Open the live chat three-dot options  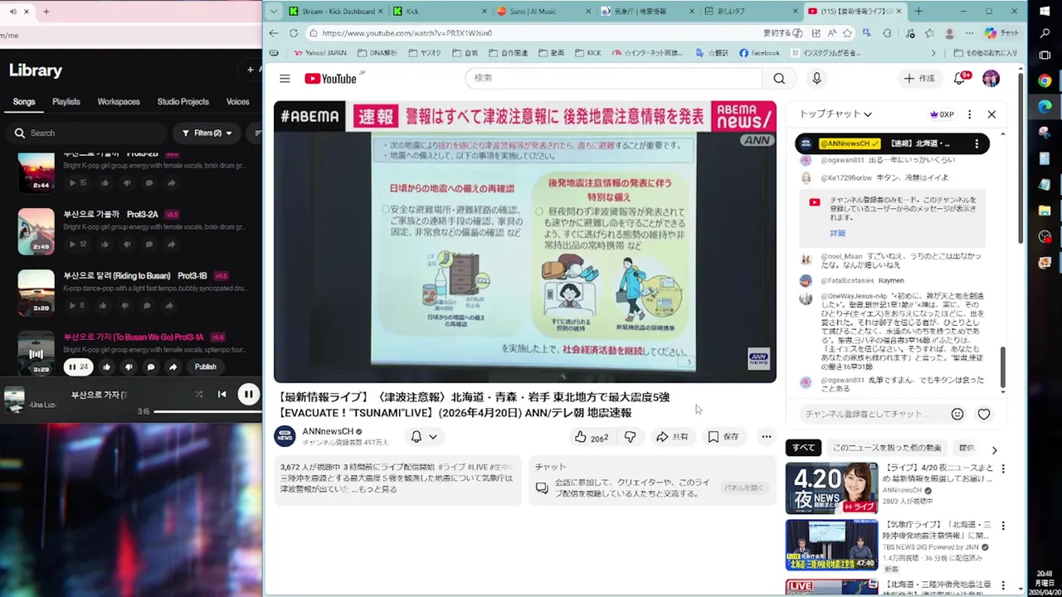coord(969,114)
